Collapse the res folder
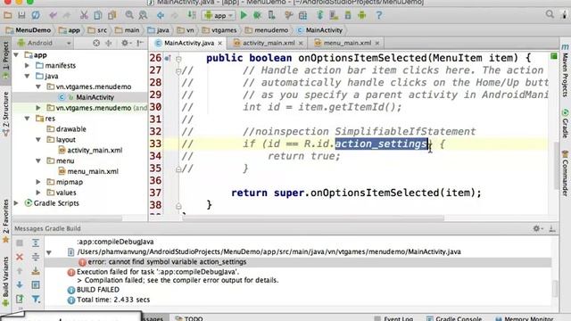 [x=28, y=119]
